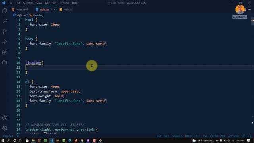Open the Run and Debug view
Image resolution: width=254 pixels, height=143 pixels.
point(5,42)
